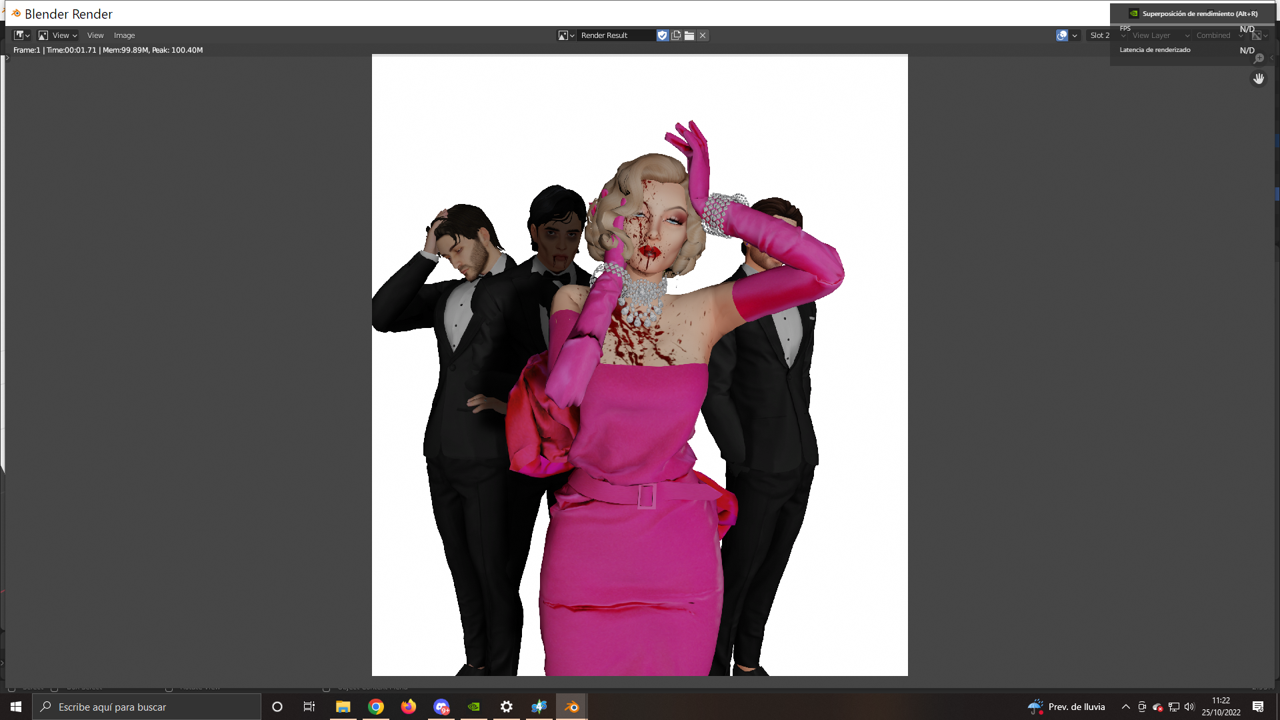Open the Slot 2 selector
The height and width of the screenshot is (720, 1280).
tap(1100, 35)
